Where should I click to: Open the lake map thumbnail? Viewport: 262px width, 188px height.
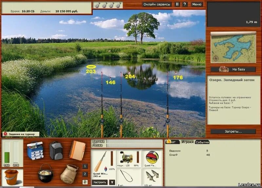tap(233, 47)
